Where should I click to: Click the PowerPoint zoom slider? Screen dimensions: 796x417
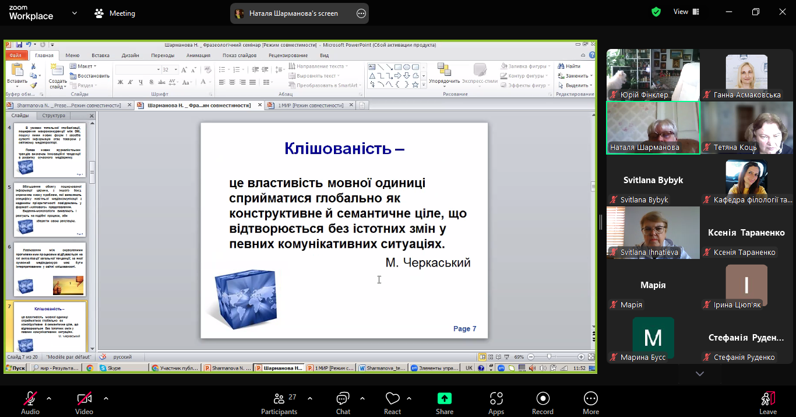click(x=549, y=356)
